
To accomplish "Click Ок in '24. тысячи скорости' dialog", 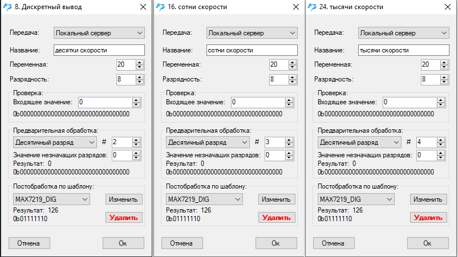I will click(x=428, y=243).
